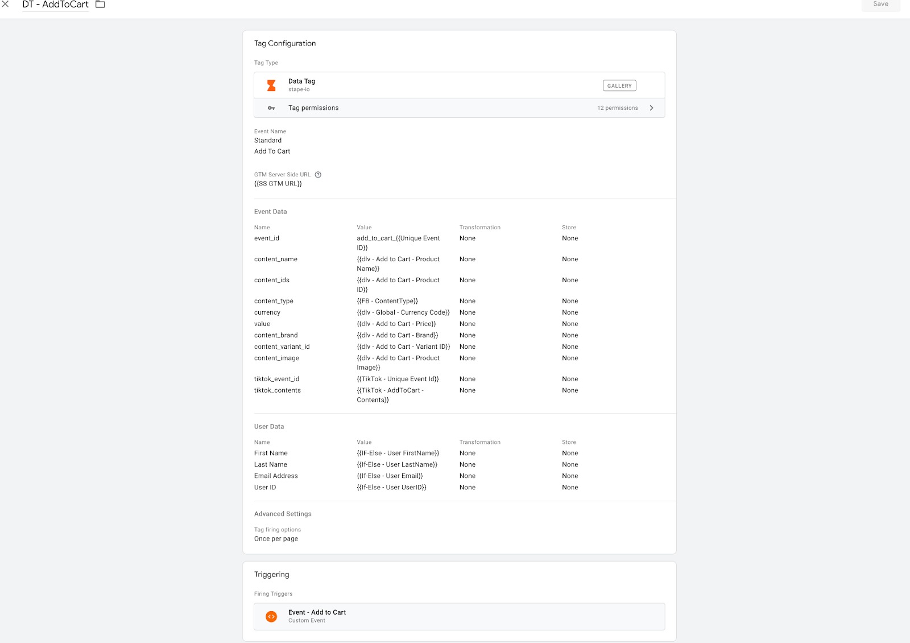Open the Standard event name dropdown

click(268, 140)
